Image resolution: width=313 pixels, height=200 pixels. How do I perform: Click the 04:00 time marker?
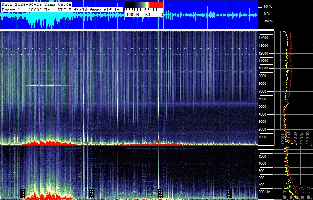91,193
